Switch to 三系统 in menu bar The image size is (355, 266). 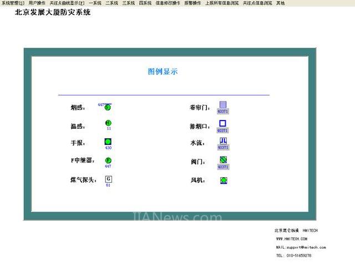[x=128, y=3]
